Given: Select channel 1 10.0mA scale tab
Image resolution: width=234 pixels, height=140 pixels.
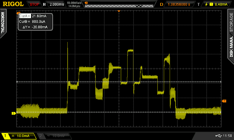Looking at the screenshot, I should (x=19, y=136).
